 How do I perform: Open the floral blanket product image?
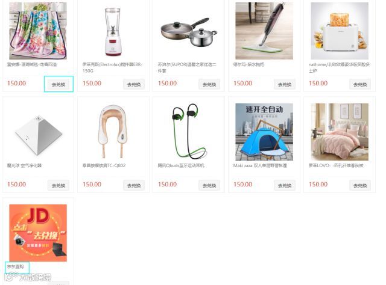point(38,31)
